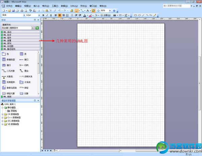The height and width of the screenshot is (156, 202).
Task: Select the Line drawing tool
Action: (x=143, y=15)
